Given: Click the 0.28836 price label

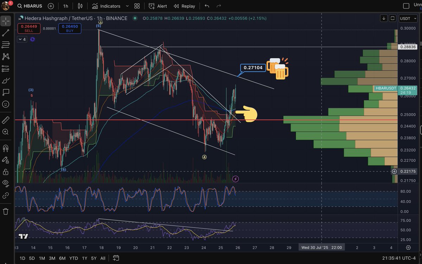Looking at the screenshot, I should pos(408,47).
